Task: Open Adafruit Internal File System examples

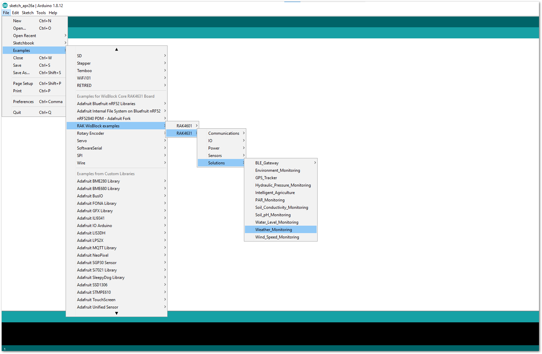Action: click(x=116, y=111)
